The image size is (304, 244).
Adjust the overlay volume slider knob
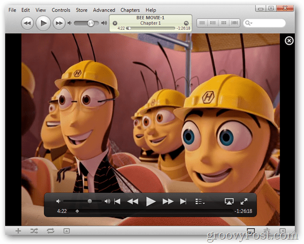(90, 201)
